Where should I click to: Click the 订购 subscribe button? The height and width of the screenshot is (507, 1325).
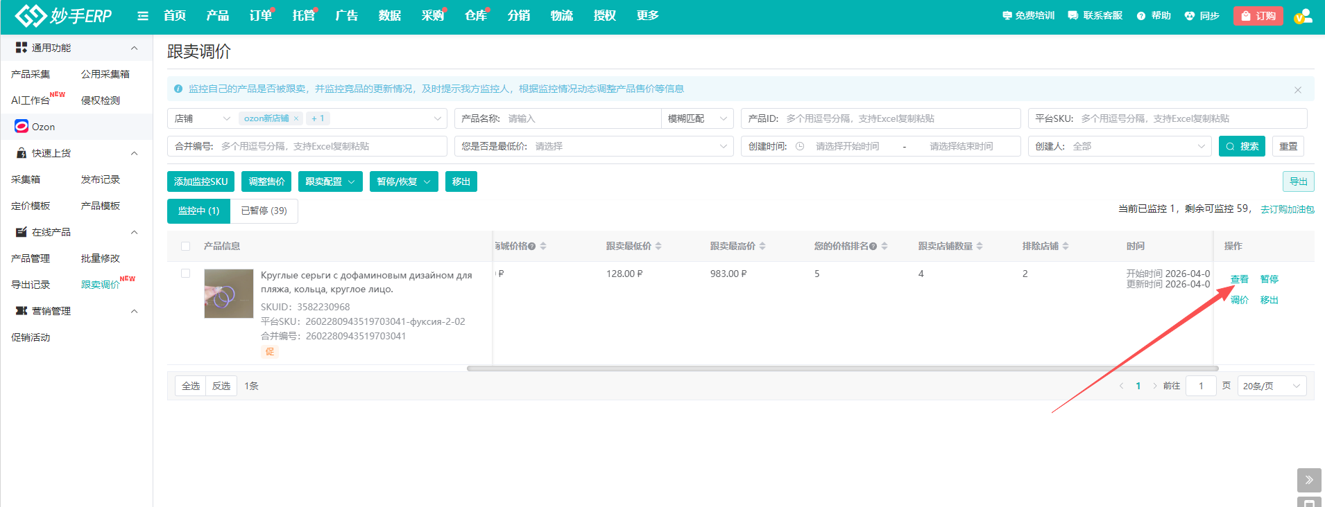click(1258, 15)
